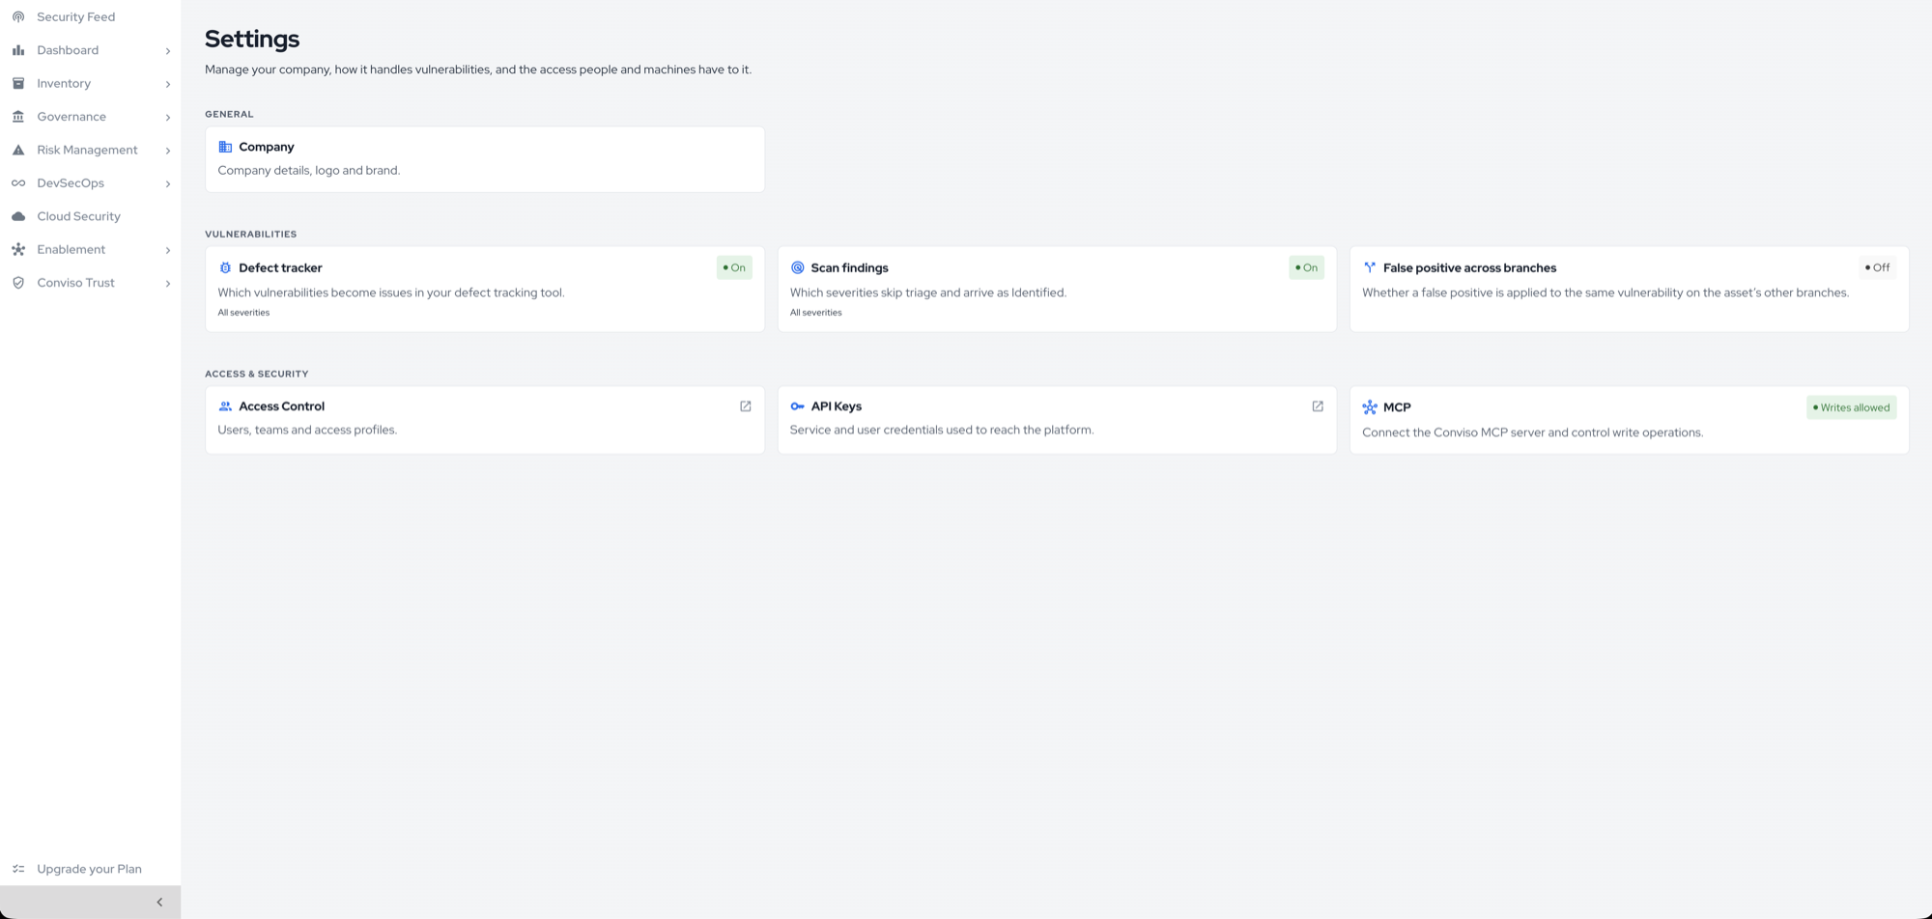Viewport: 1932px width, 919px height.
Task: Open Access Control external link icon
Action: tap(746, 406)
